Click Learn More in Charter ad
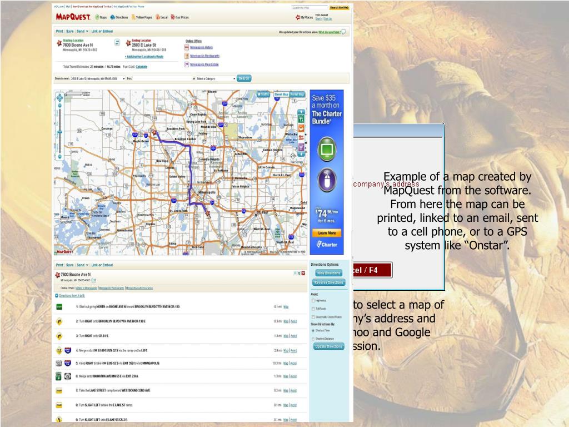Viewport: 569px width, 427px height. coord(327,233)
